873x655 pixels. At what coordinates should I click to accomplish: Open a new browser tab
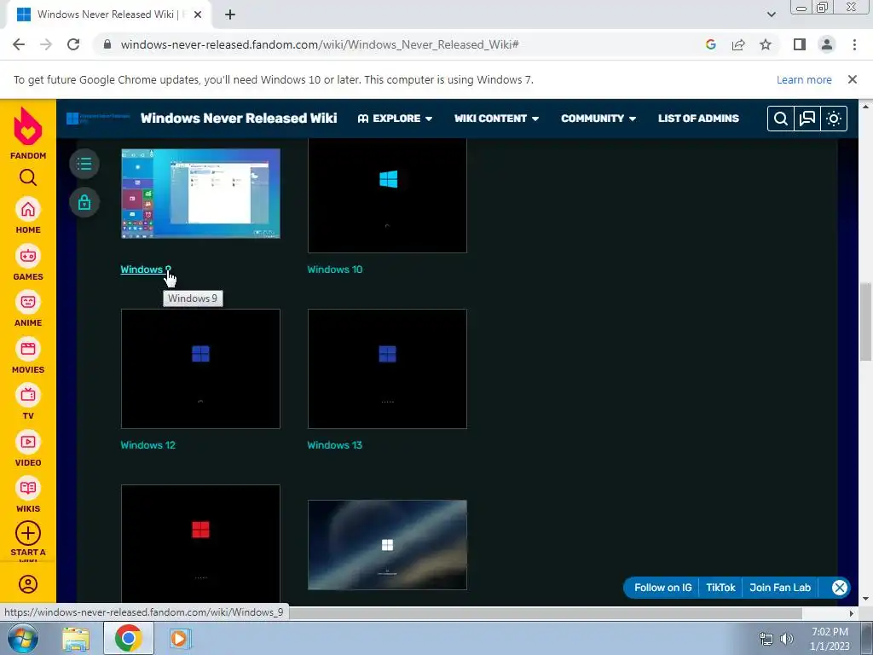tap(230, 14)
